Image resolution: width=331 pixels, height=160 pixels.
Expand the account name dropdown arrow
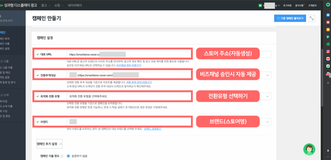tap(279, 5)
